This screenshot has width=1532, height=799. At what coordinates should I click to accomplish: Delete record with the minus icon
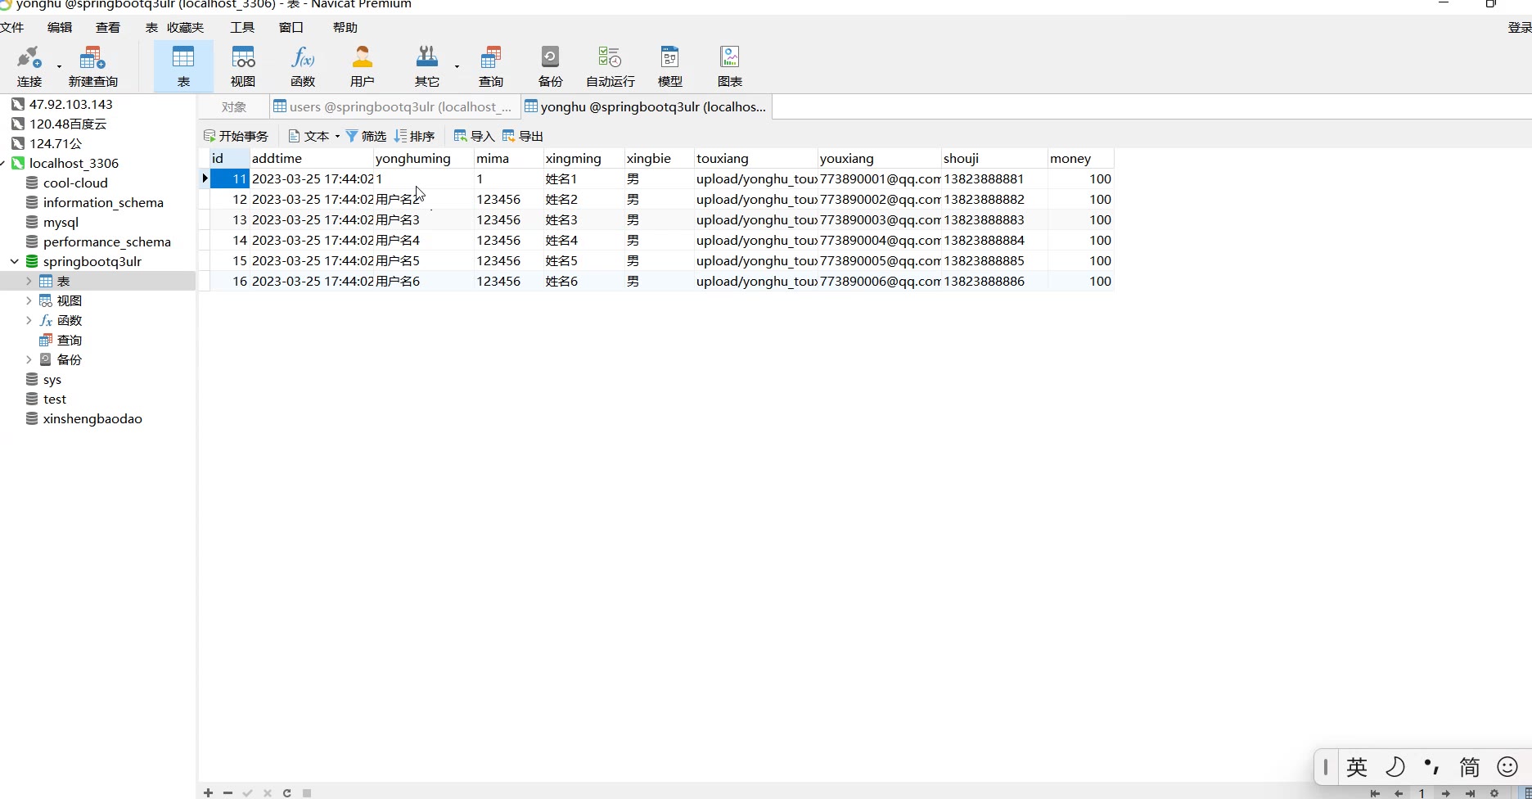coord(228,792)
